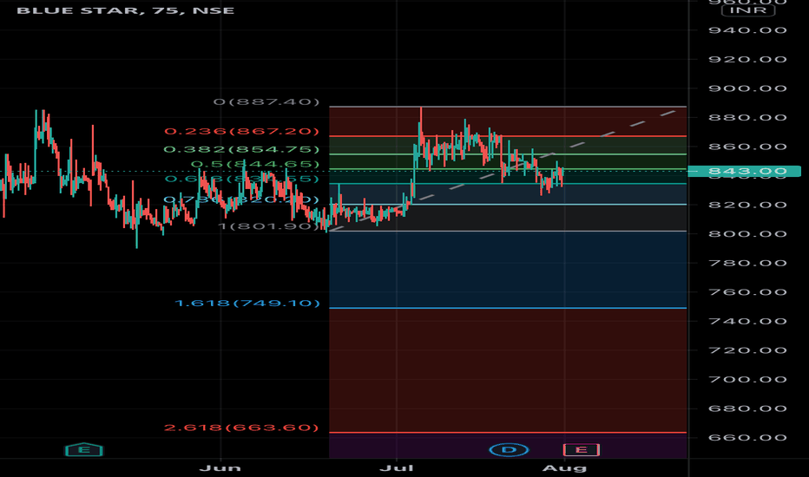The image size is (809, 477).
Task: Click the BLUE STAR, 75, NSE symbol title
Action: click(x=125, y=10)
